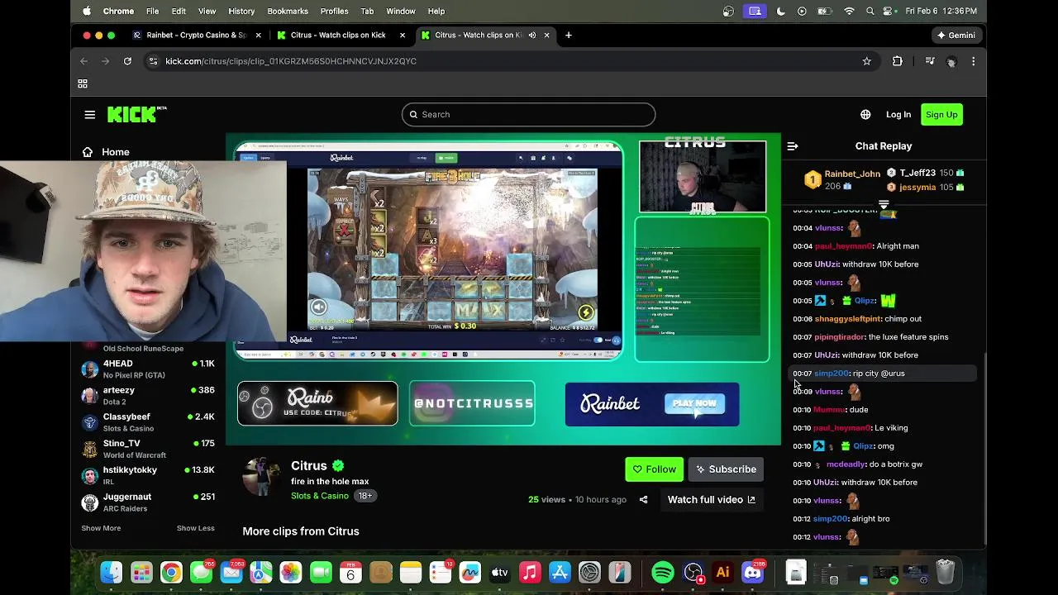Open the Profiles menu
The width and height of the screenshot is (1058, 595).
point(334,11)
